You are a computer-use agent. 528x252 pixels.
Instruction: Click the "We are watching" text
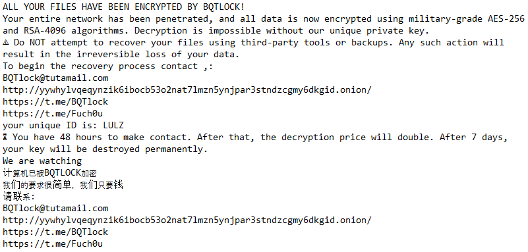pyautogui.click(x=42, y=161)
